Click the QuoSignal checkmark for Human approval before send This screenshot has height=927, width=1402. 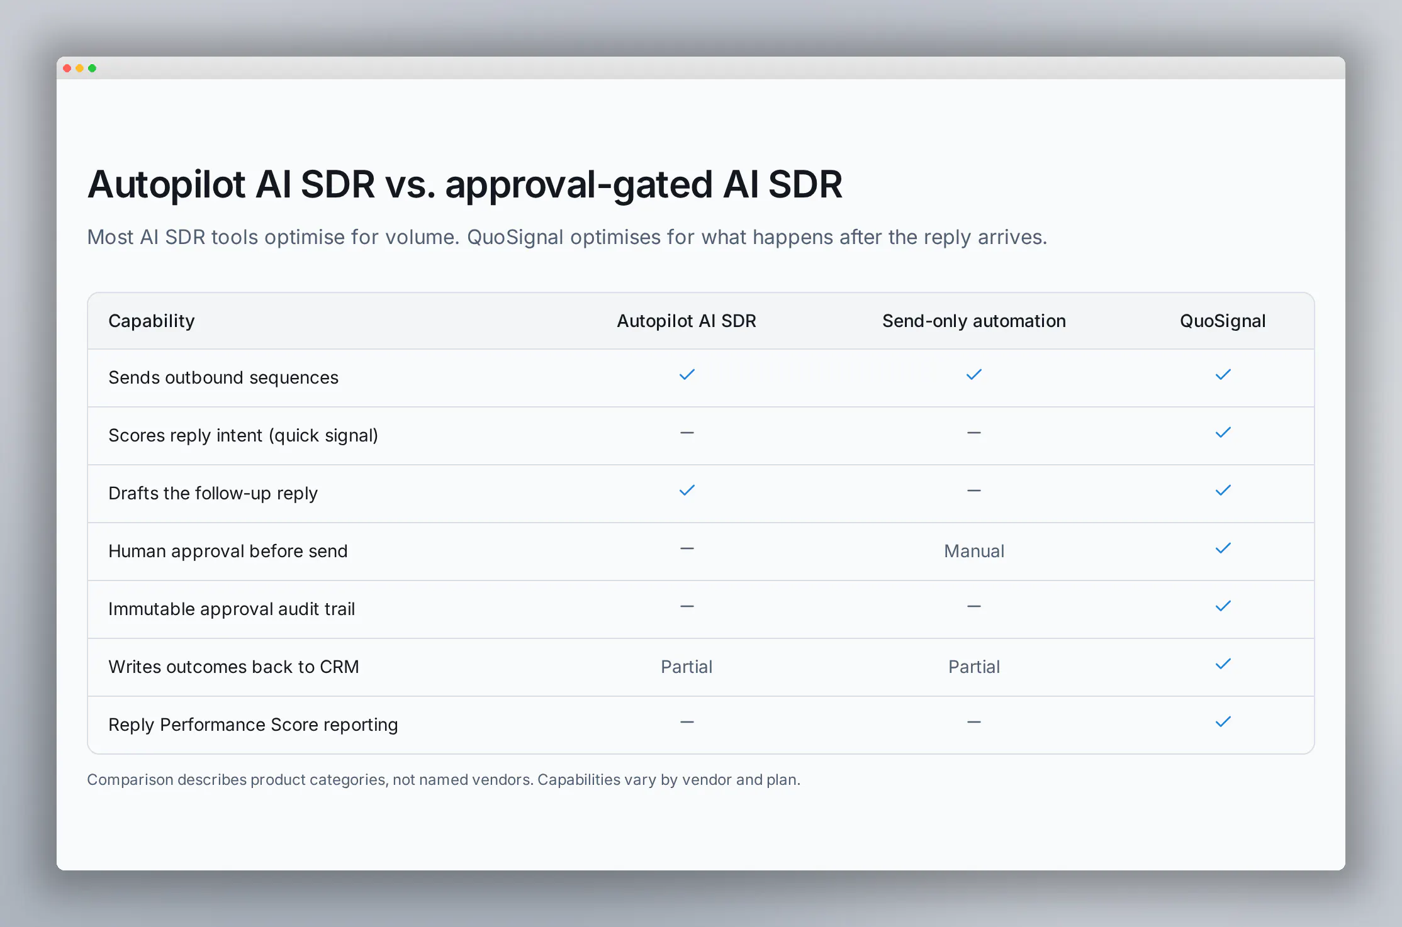(1223, 548)
